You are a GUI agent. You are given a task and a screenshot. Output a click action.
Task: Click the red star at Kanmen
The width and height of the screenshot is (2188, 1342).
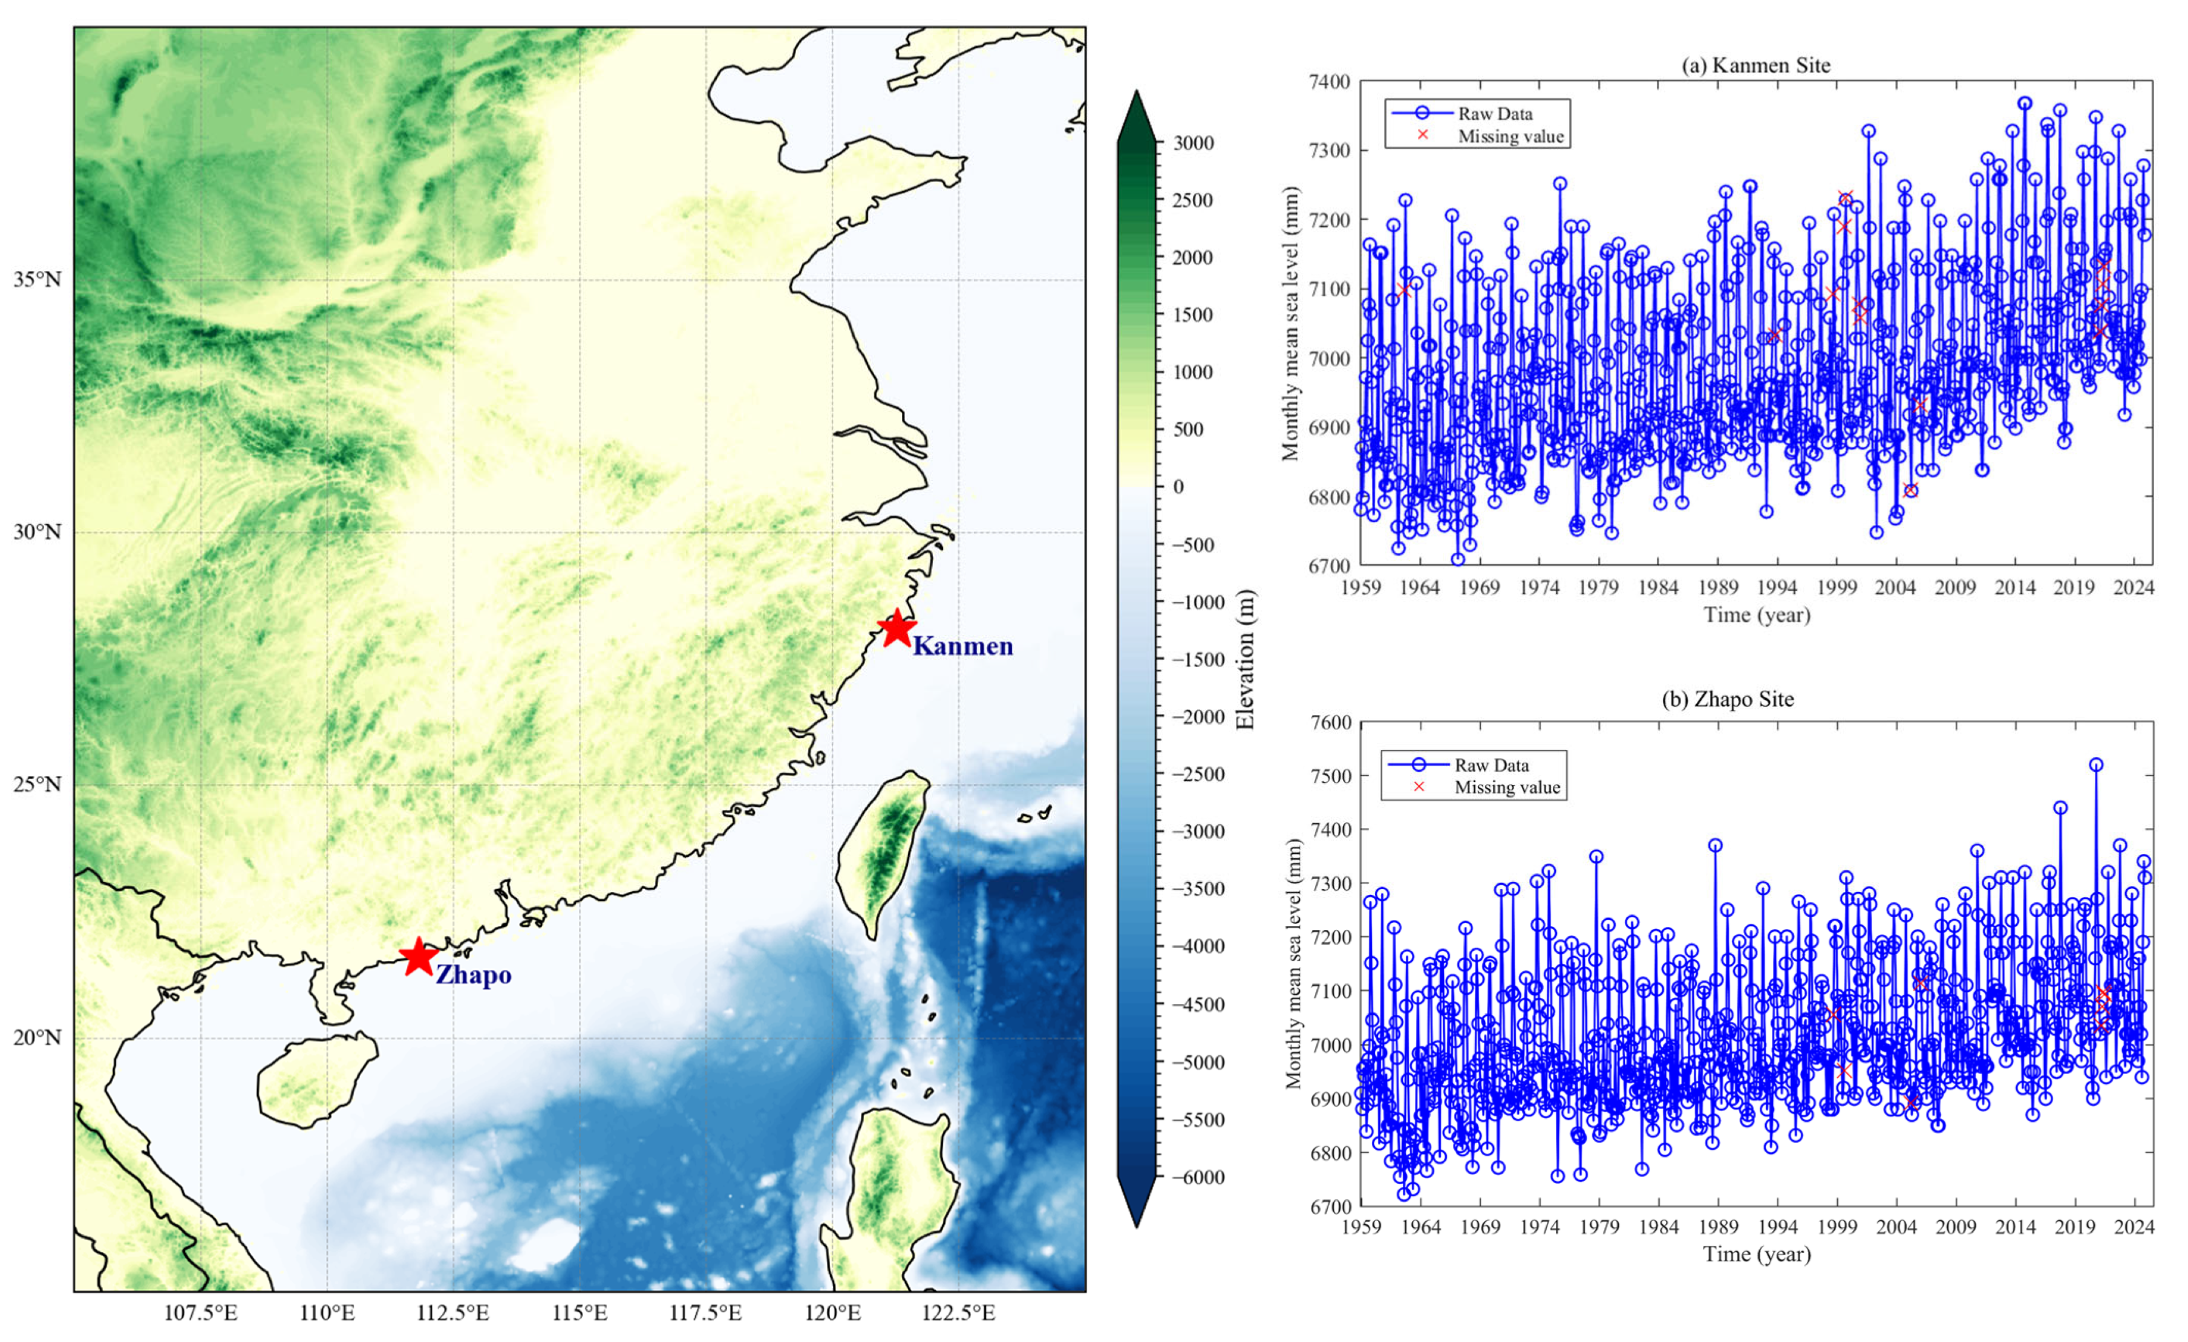(x=897, y=628)
